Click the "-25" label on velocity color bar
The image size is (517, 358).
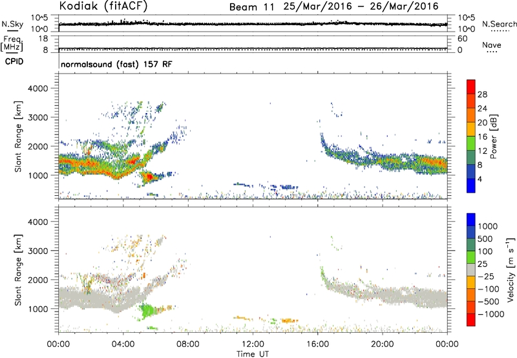[486, 277]
